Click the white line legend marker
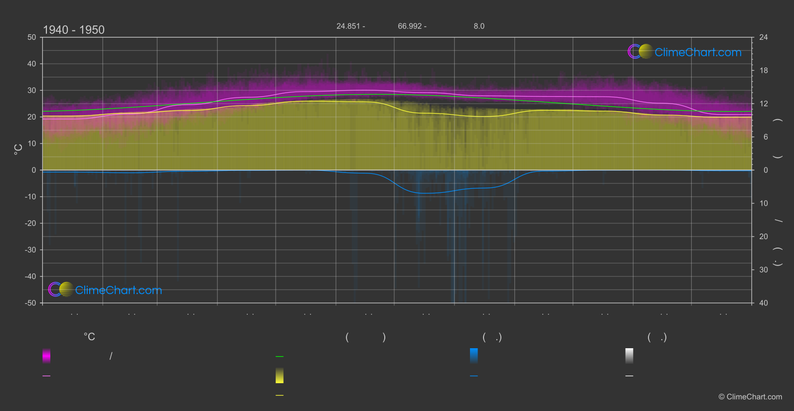Screen dimensions: 794x411 click(x=629, y=376)
